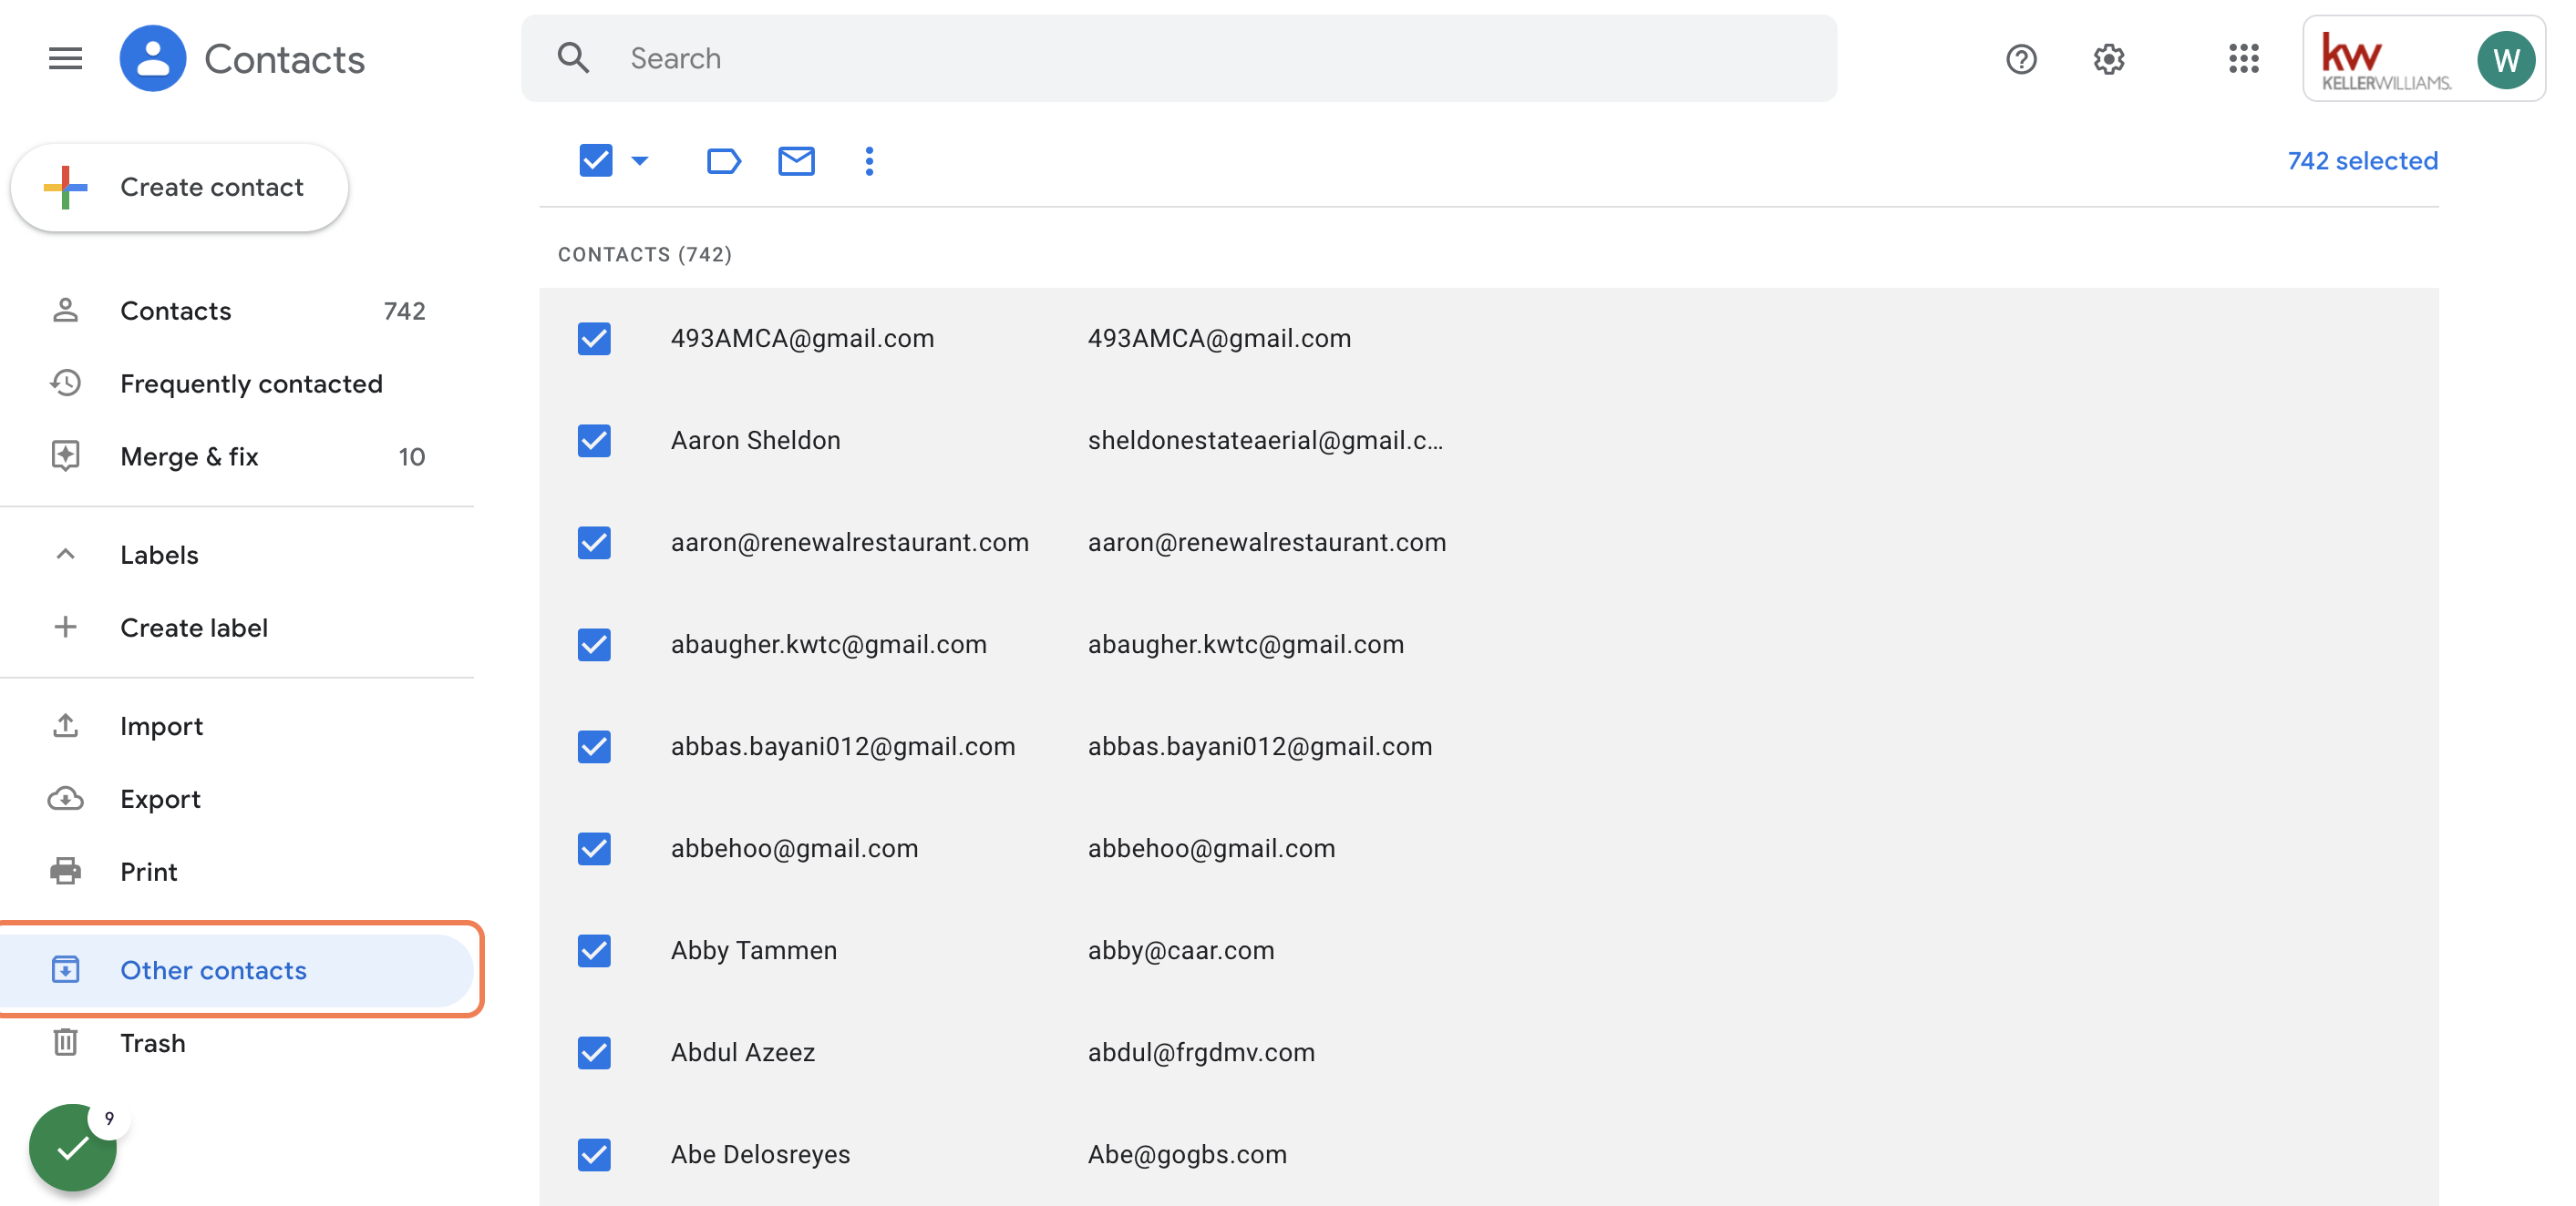Uncheck the Abdul Azeez contact
The width and height of the screenshot is (2576, 1206).
(x=594, y=1052)
